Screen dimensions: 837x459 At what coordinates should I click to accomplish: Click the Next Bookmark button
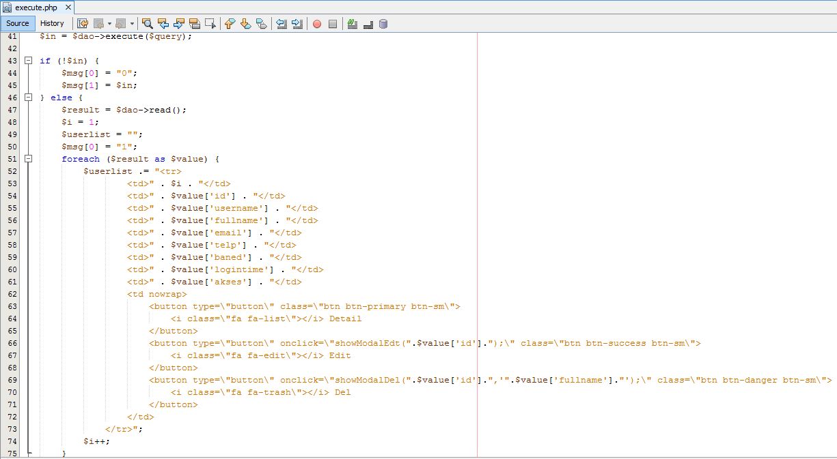[x=245, y=23]
